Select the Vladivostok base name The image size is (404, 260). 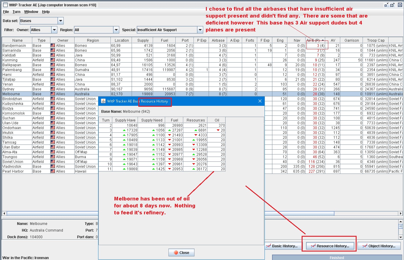(11, 167)
